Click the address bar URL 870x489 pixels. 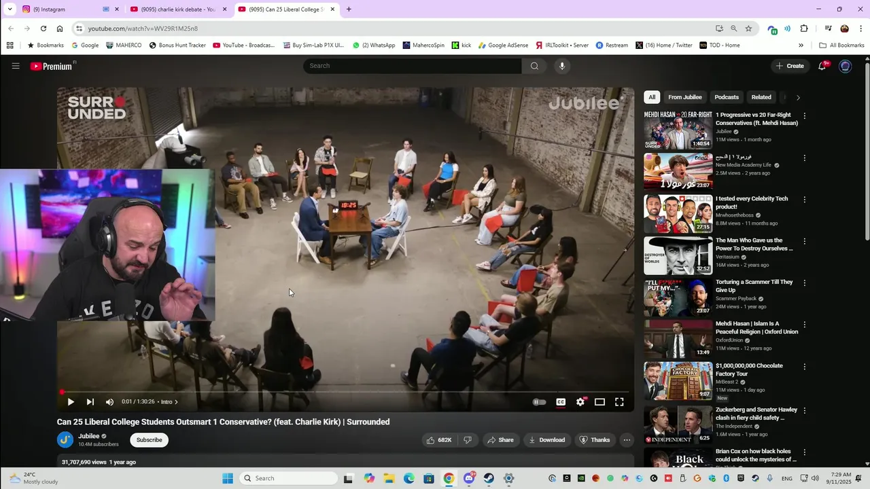143,29
